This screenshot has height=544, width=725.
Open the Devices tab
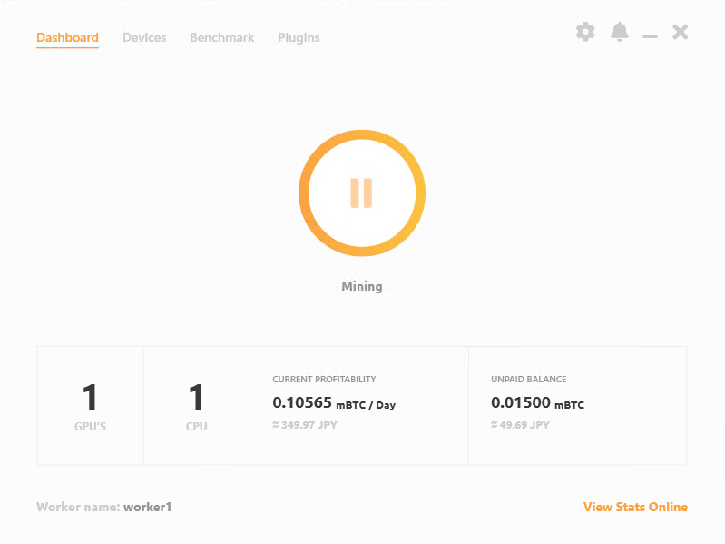pos(144,38)
